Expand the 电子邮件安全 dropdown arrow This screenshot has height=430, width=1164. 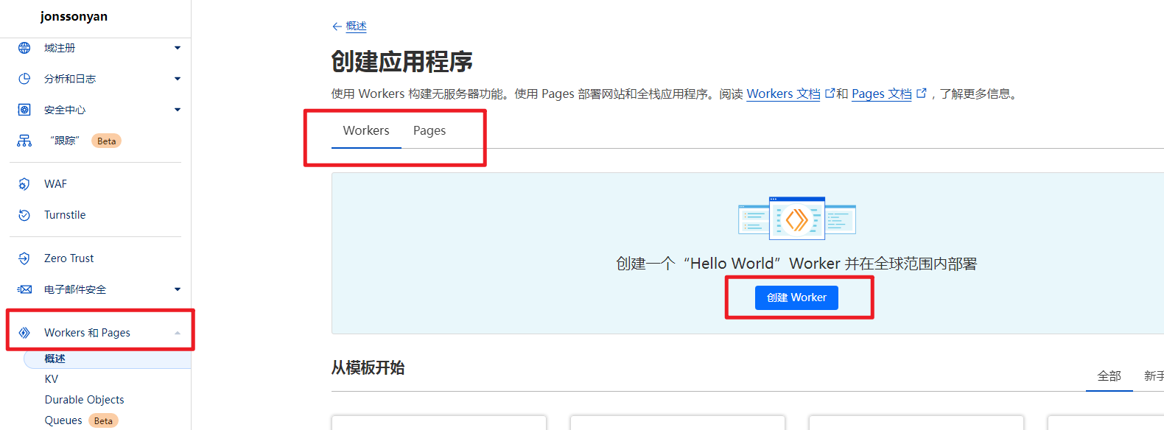tap(178, 289)
